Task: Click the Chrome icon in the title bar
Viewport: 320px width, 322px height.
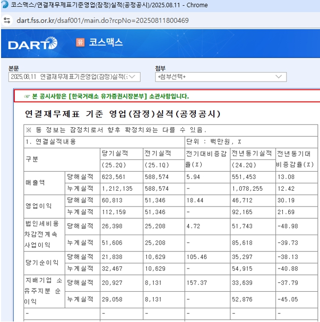Action: click(5, 5)
